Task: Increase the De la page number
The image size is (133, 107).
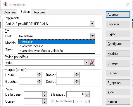Action: coord(45,93)
